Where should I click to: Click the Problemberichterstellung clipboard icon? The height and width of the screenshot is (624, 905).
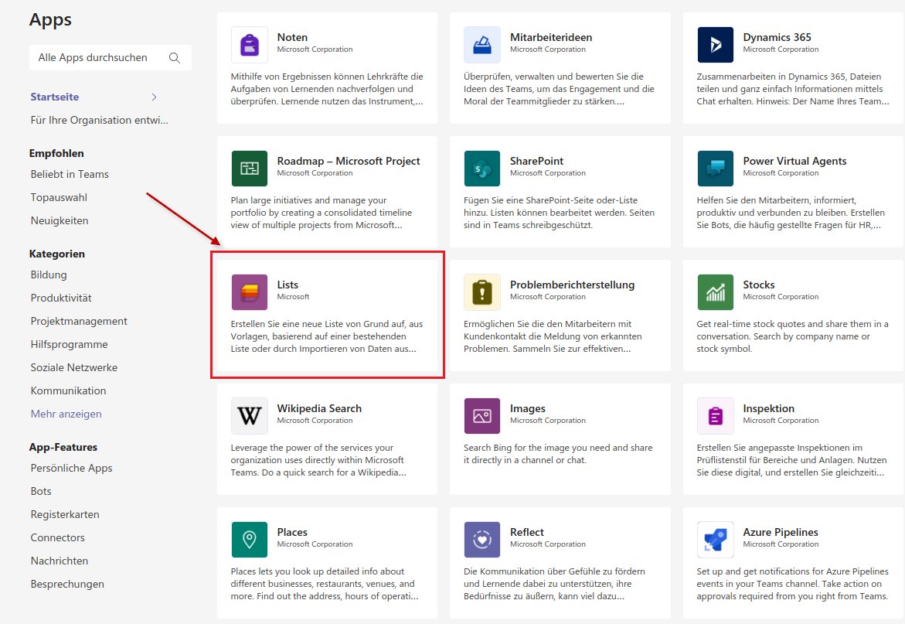(482, 292)
